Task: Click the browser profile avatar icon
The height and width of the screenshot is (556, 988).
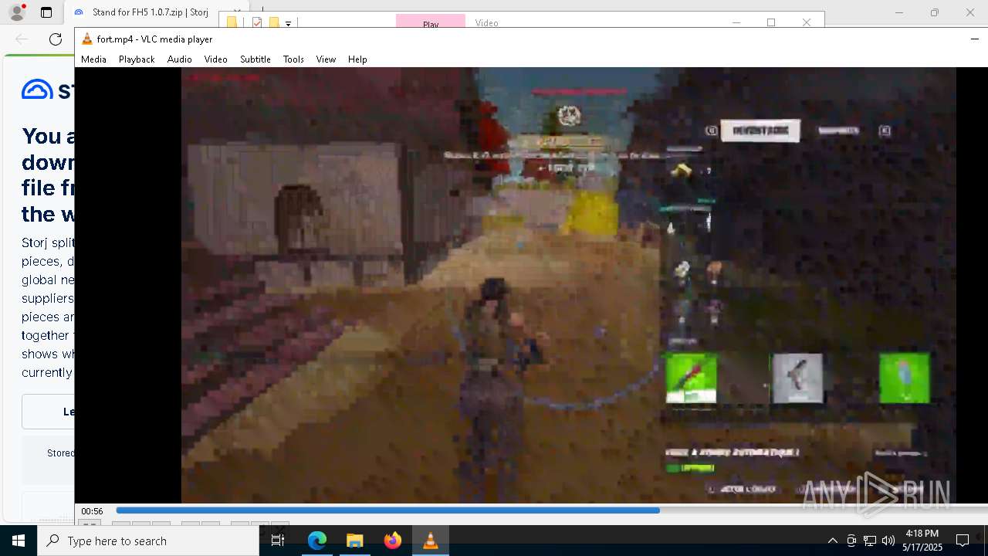Action: point(16,12)
